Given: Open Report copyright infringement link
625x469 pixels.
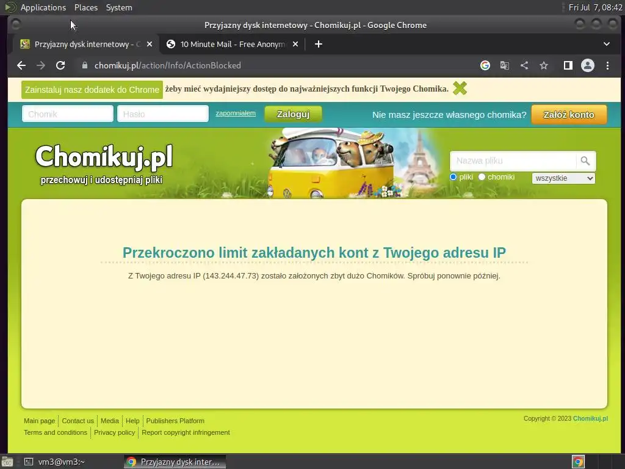Looking at the screenshot, I should coord(186,432).
